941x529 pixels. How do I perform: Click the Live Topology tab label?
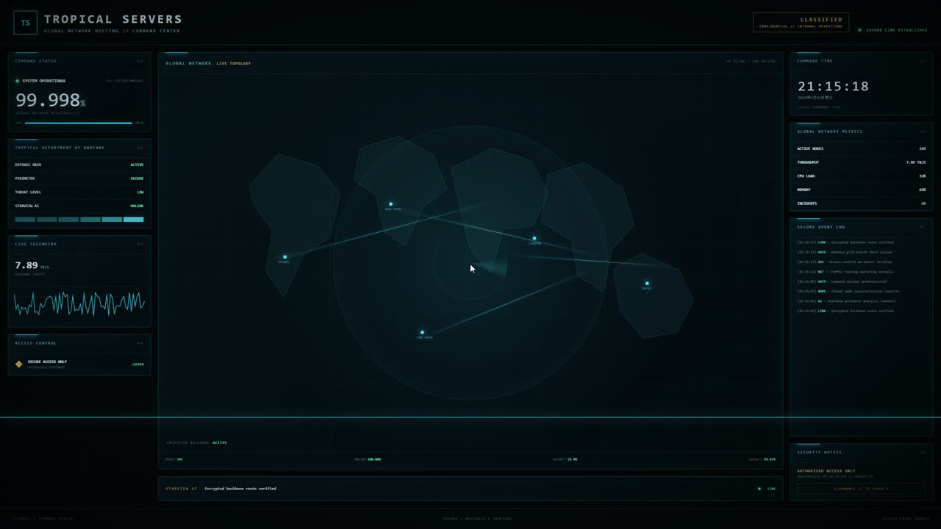(234, 63)
